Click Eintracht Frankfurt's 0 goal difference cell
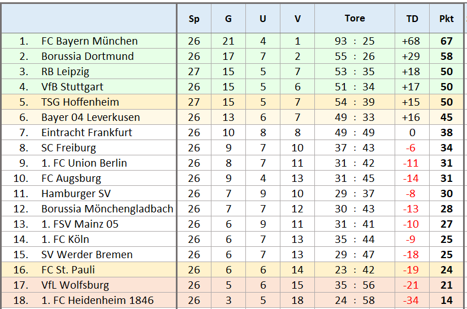This screenshot has width=467, height=309. 412,133
